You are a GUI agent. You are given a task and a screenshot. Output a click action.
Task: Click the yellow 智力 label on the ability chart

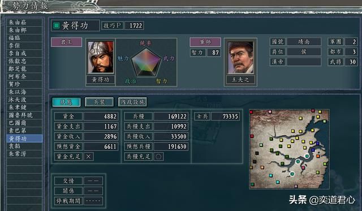[x=161, y=81]
